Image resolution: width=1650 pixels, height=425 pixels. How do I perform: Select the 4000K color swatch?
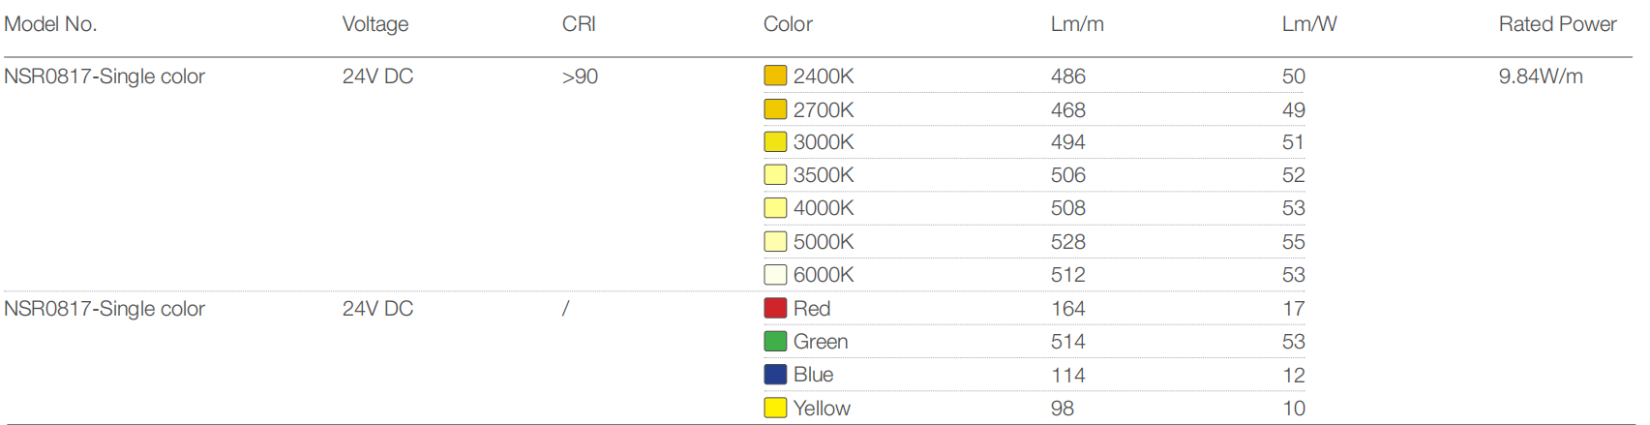pos(775,208)
